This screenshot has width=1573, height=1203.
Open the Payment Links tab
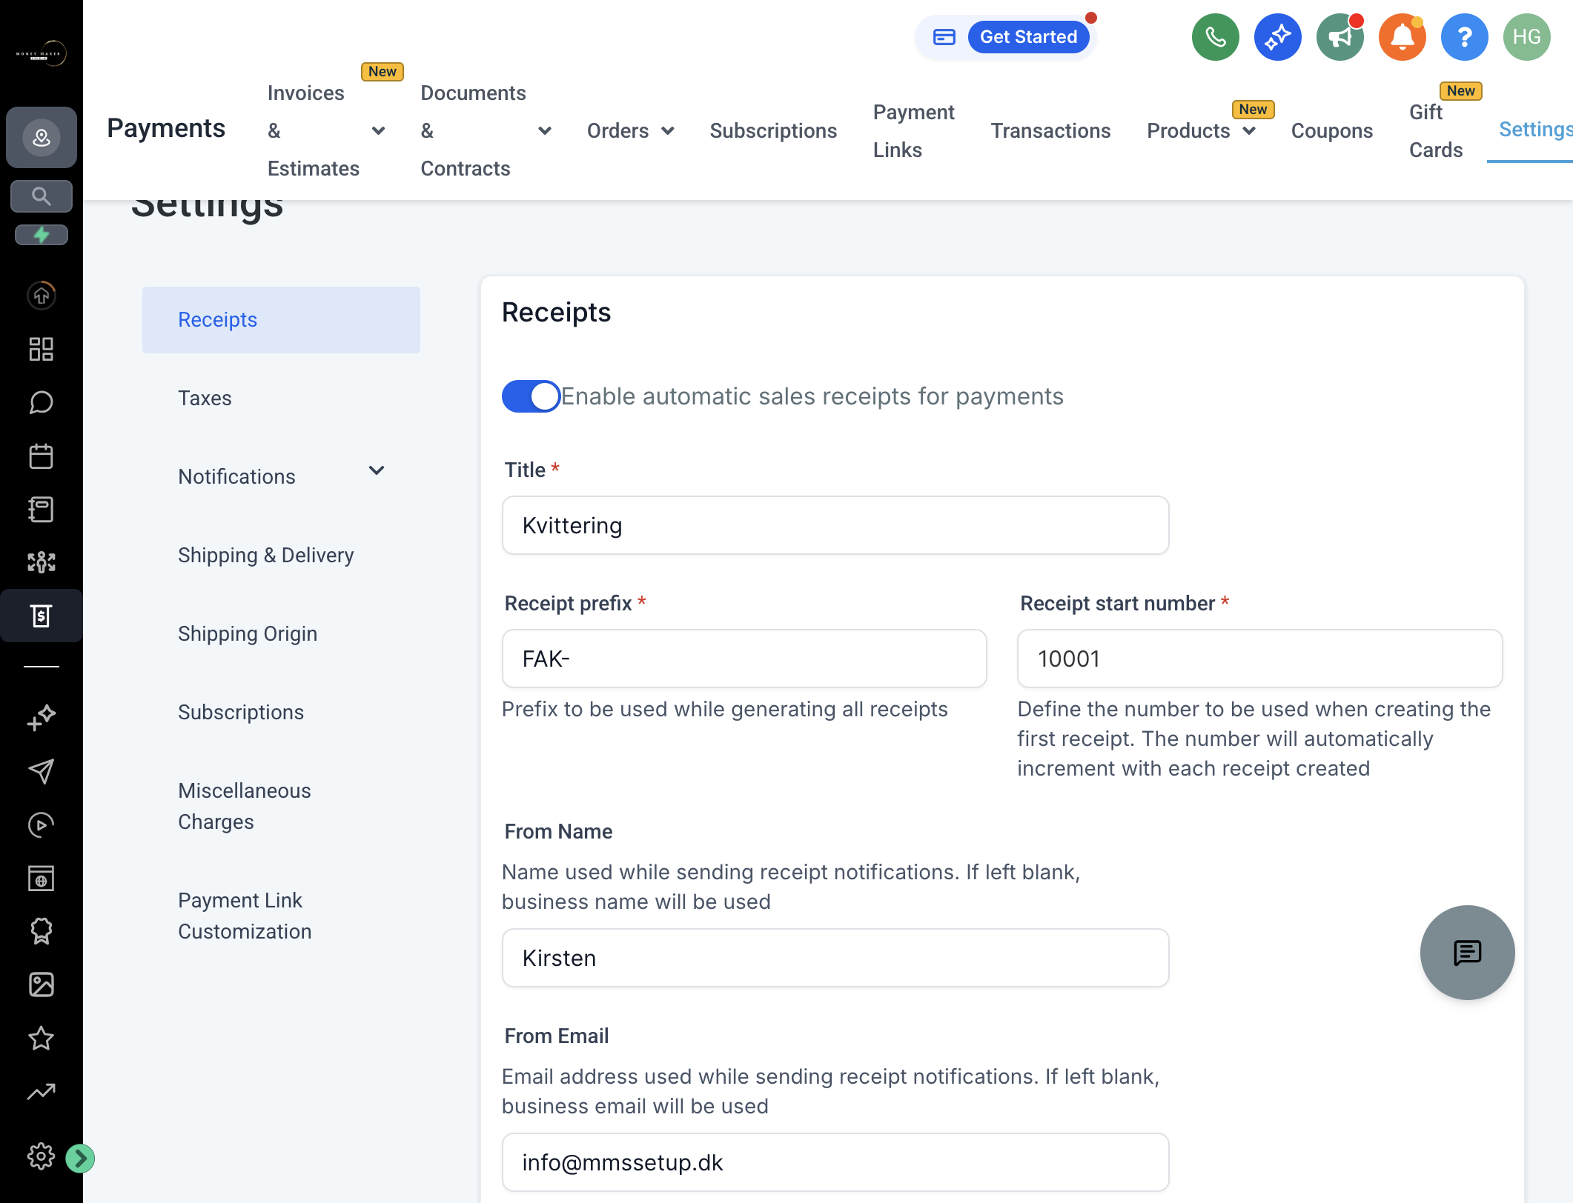tap(914, 131)
